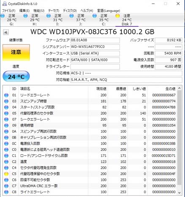
Task: Click the serial number field WD-WX51A677PJC0
Action: [x=95, y=47]
